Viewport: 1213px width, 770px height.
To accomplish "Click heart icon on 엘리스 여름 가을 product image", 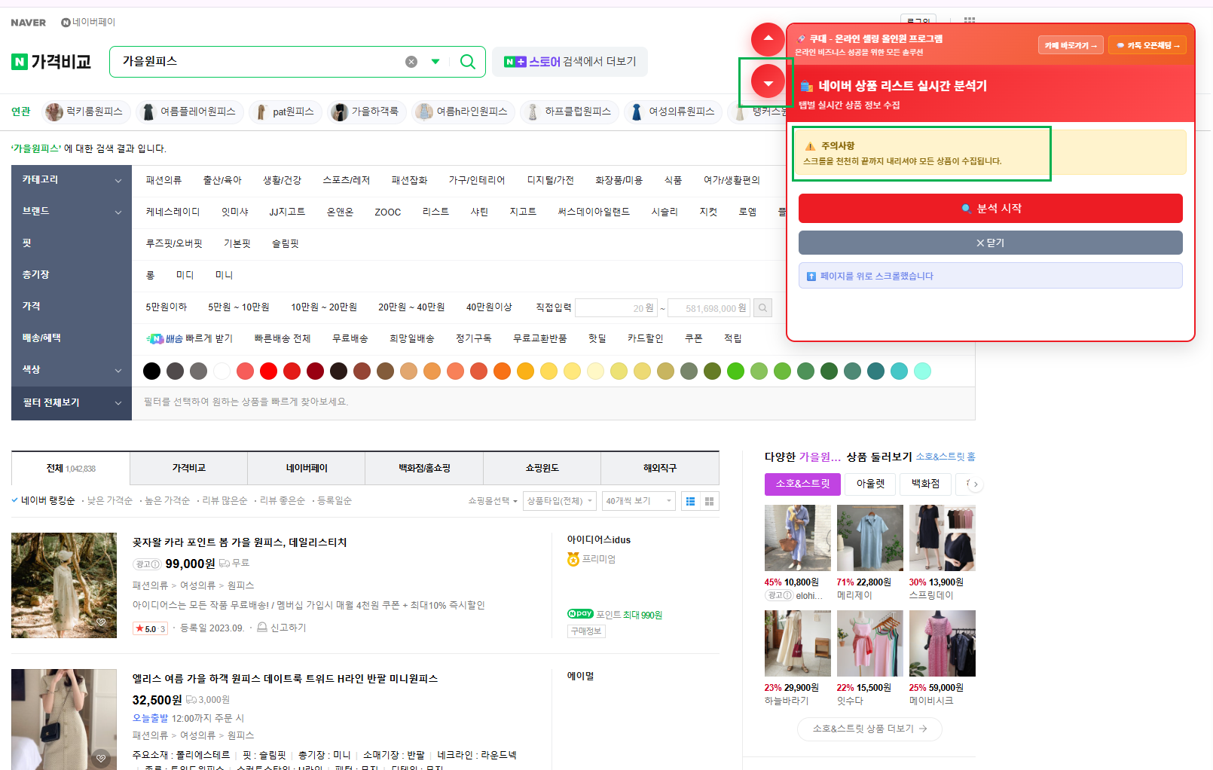I will (101, 758).
